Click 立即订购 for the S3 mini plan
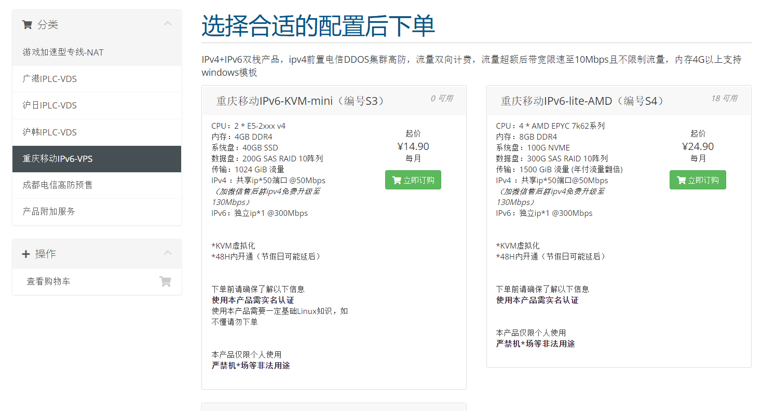The width and height of the screenshot is (762, 411). (413, 180)
